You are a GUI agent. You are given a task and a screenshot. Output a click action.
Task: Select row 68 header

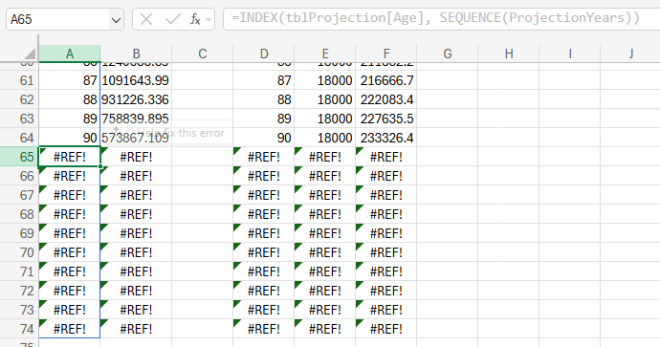19,214
